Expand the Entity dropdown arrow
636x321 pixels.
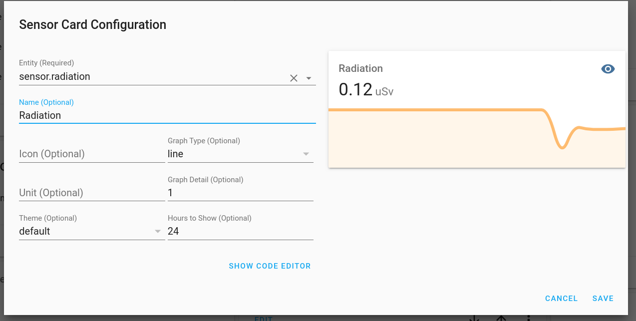(x=309, y=78)
